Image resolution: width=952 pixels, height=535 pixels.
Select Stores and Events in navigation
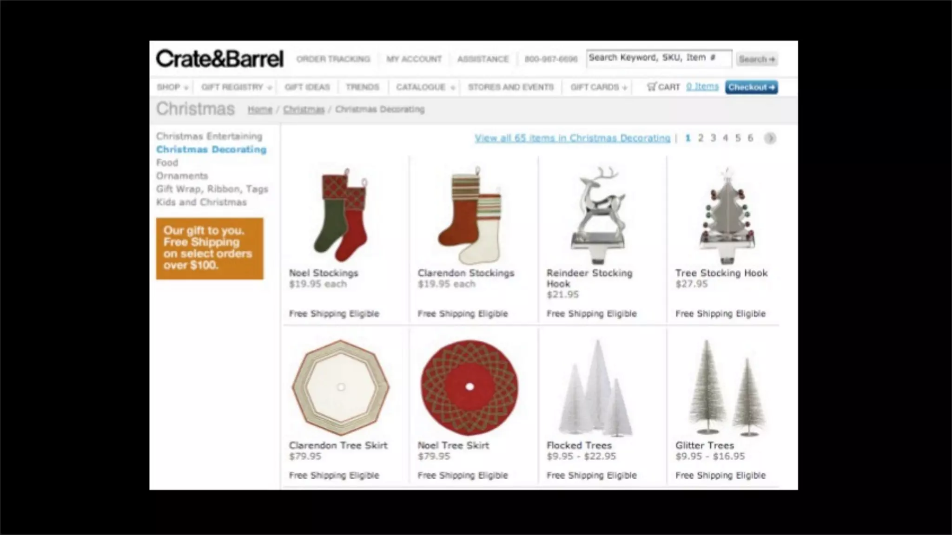tap(510, 87)
